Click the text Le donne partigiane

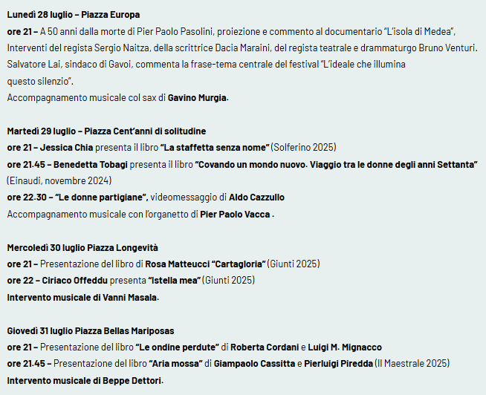point(102,197)
